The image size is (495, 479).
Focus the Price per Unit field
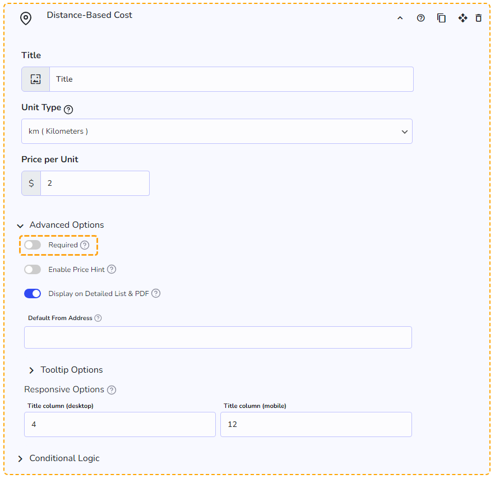click(x=95, y=183)
